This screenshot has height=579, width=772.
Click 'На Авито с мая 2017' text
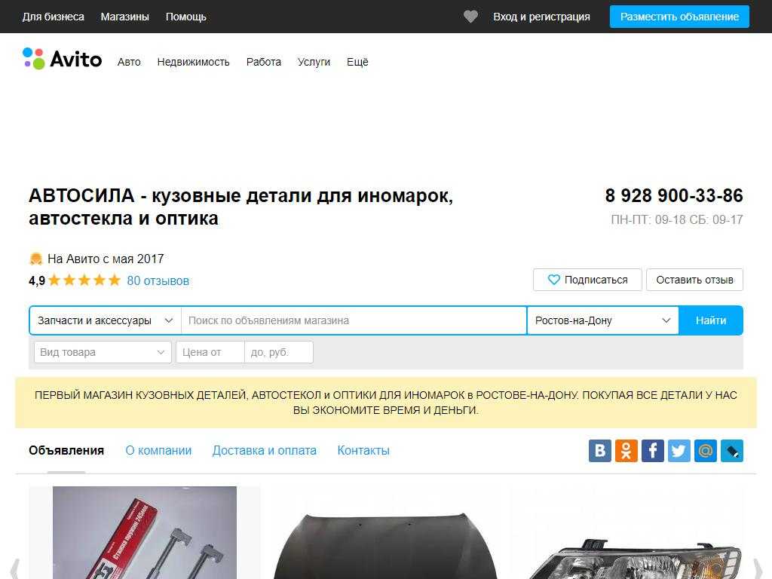106,259
